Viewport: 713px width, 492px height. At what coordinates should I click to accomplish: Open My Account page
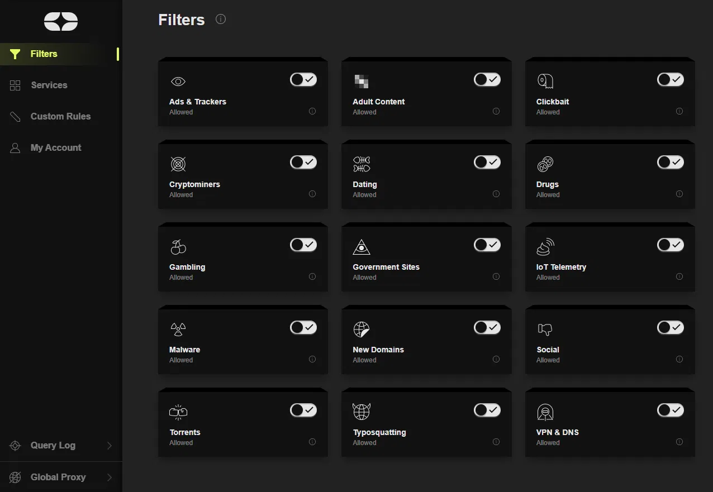click(56, 147)
